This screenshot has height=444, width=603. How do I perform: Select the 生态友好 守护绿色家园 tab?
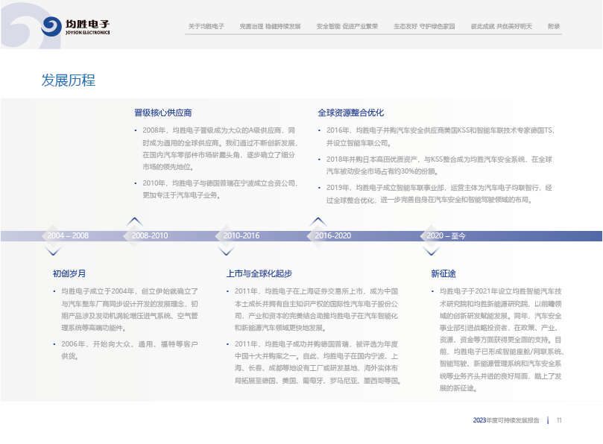coord(424,26)
